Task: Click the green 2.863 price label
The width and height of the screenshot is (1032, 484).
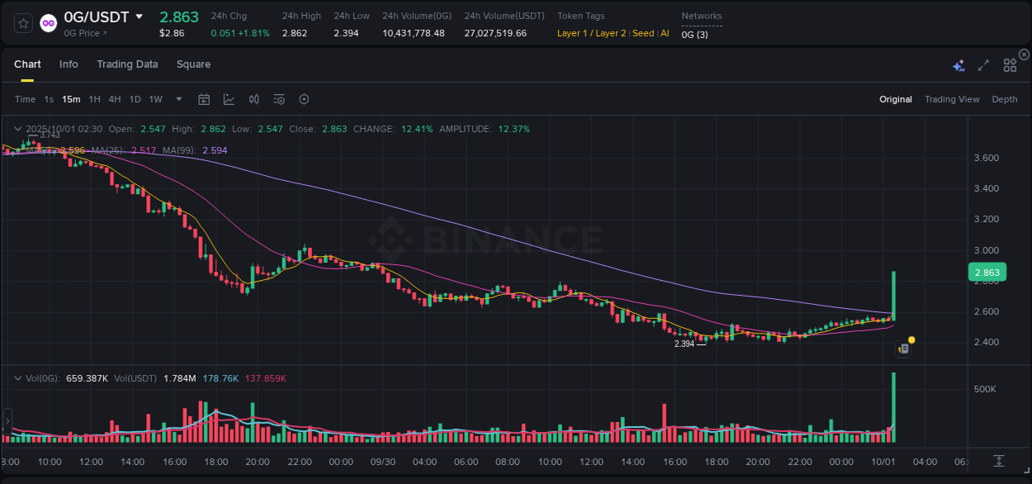Action: coord(987,272)
